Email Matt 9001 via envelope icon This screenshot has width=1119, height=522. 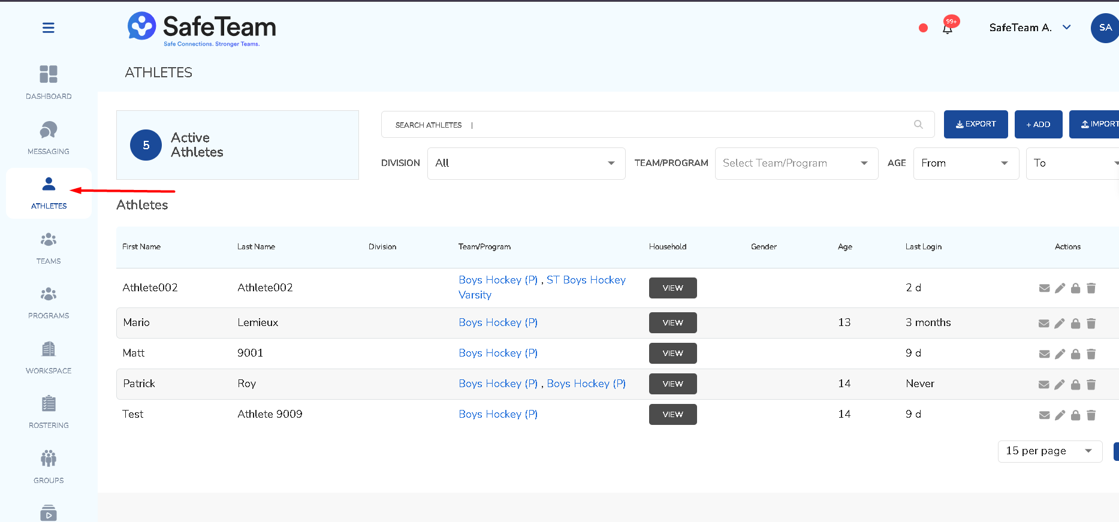1044,354
